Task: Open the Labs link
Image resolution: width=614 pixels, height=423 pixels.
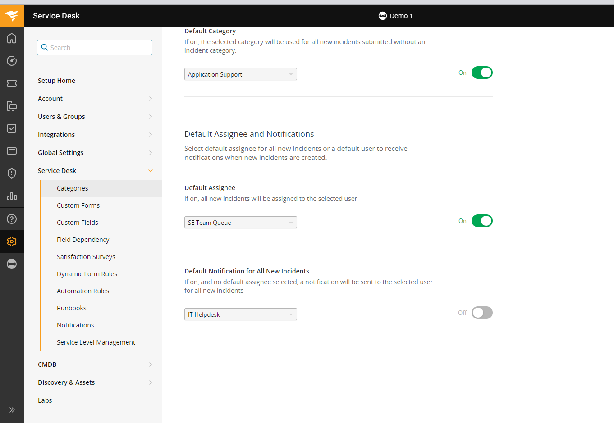Action: pos(45,400)
